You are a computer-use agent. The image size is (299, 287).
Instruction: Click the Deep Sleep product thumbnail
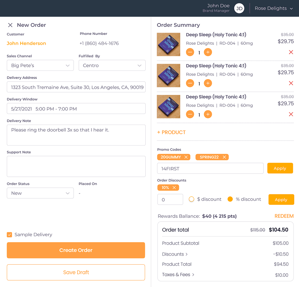pyautogui.click(x=168, y=44)
